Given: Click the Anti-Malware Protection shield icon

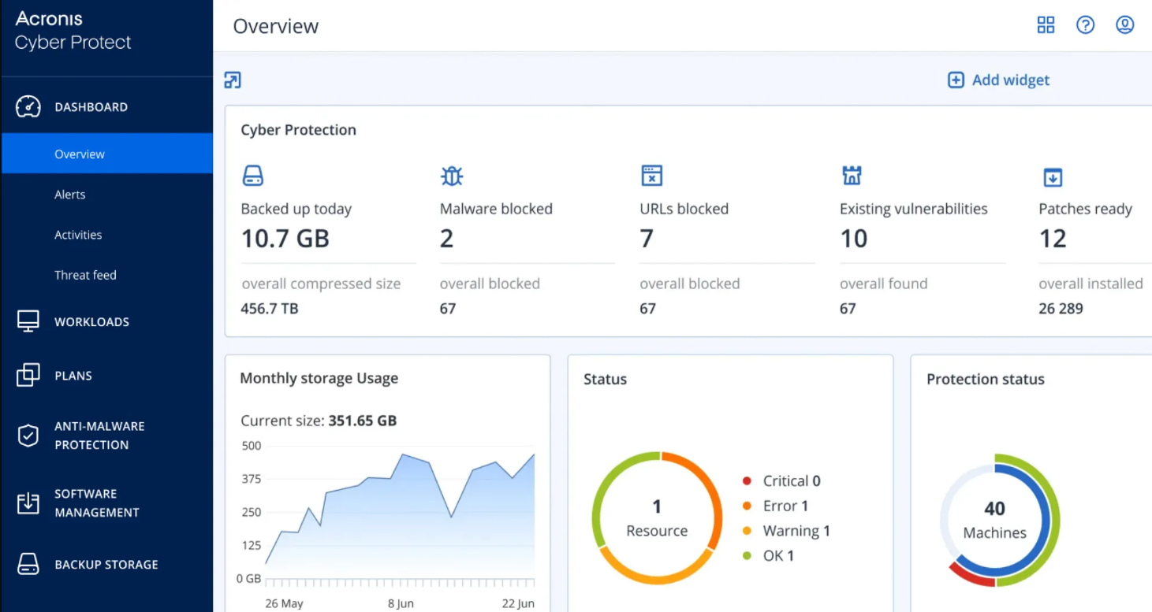Looking at the screenshot, I should (x=28, y=435).
